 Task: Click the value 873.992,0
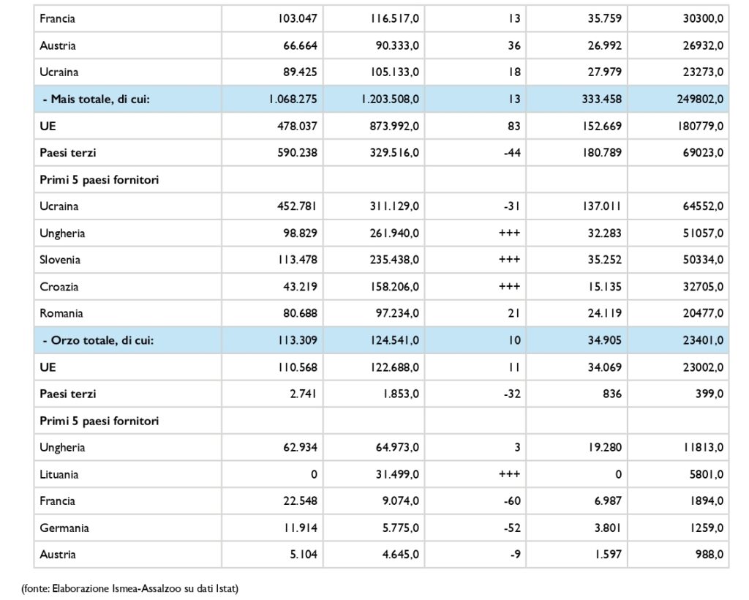click(394, 126)
